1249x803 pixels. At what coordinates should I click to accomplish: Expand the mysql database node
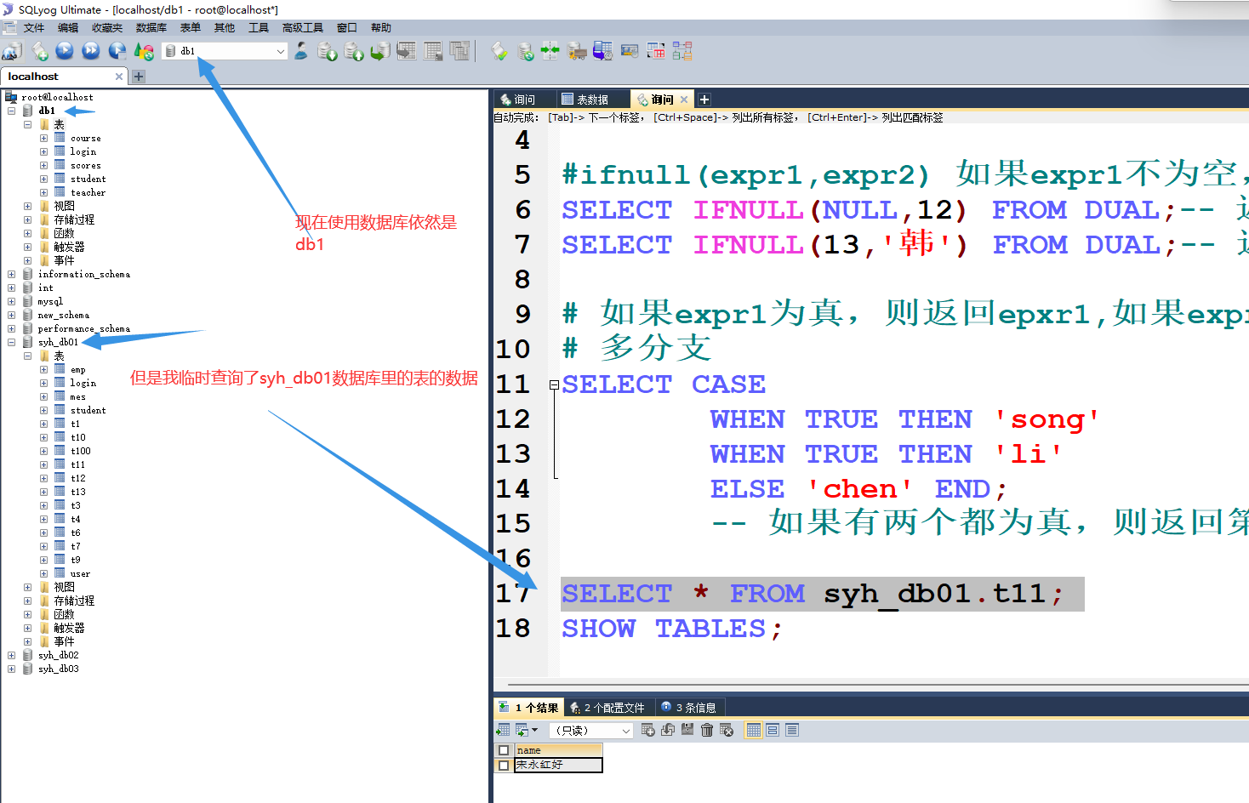pos(11,301)
